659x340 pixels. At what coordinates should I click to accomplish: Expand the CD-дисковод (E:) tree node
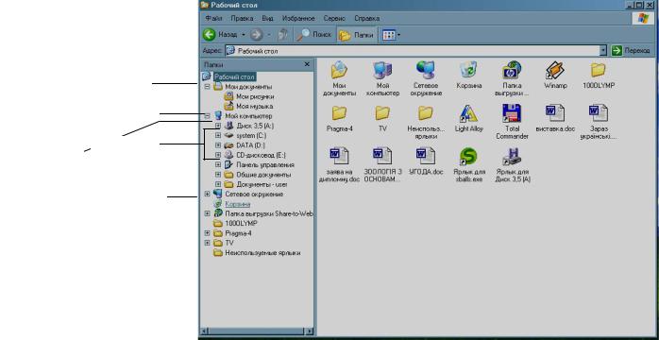(x=218, y=155)
